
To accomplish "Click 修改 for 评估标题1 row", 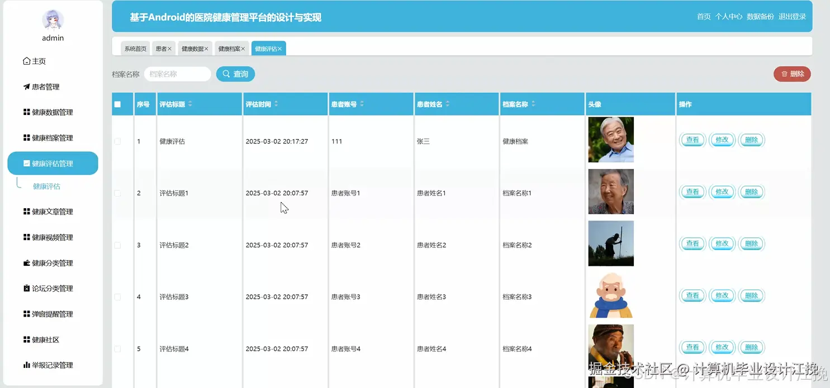I will pyautogui.click(x=722, y=192).
